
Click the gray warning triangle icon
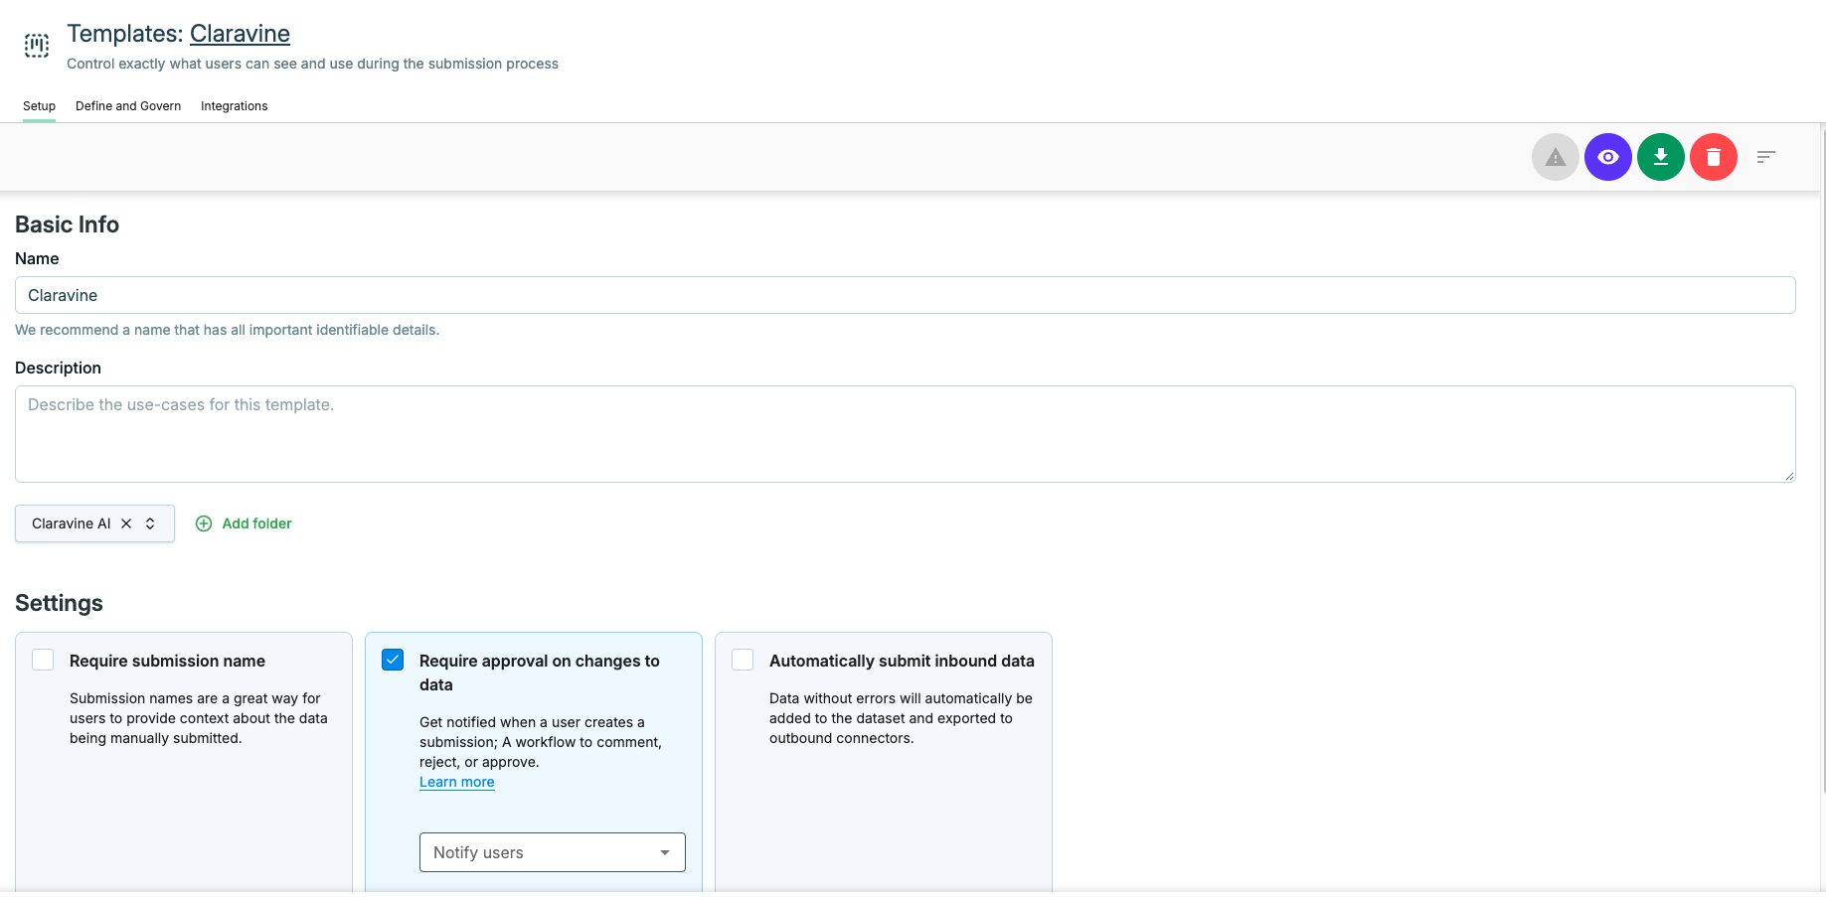[x=1555, y=157]
